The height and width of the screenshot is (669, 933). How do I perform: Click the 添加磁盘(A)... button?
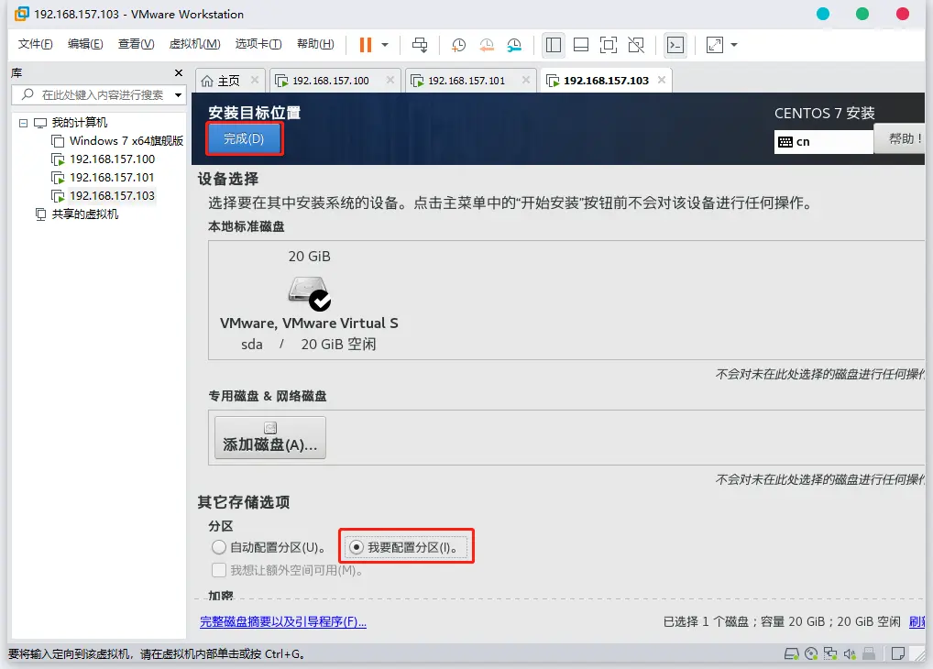pos(270,437)
